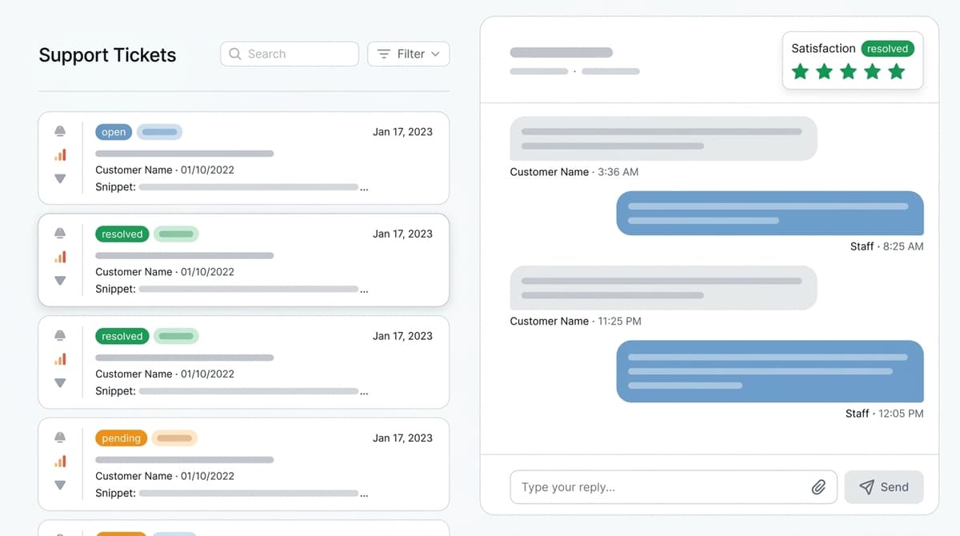Open the Filter dropdown
960x536 pixels.
click(x=408, y=54)
